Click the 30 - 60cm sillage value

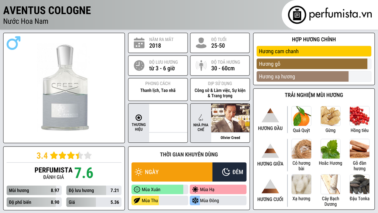click(223, 68)
